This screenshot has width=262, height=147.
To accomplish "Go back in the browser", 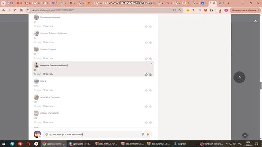I will tap(4, 10).
